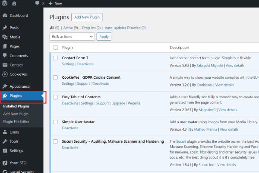
Task: Click the Tools wrench icon
Action: pos(5,141)
